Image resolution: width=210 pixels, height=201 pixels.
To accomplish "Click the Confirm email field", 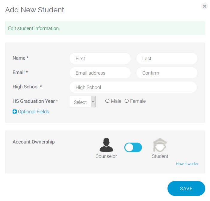I will (167, 73).
